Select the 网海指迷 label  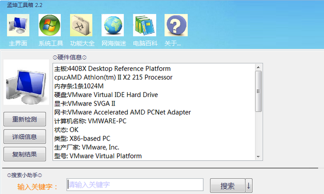114,43
